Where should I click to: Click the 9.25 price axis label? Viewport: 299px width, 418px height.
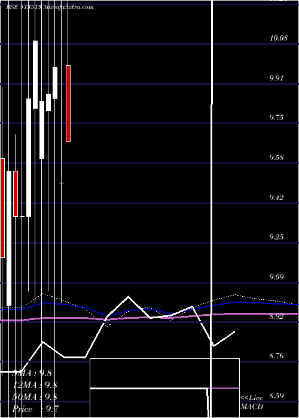coord(277,237)
